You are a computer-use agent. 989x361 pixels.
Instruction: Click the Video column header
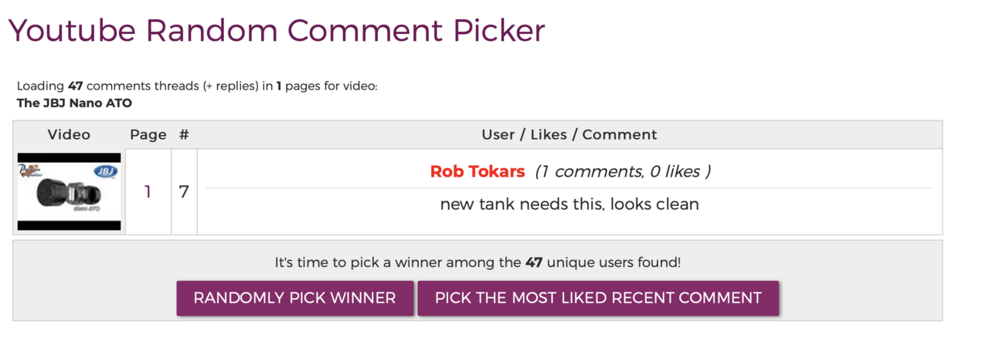point(69,134)
